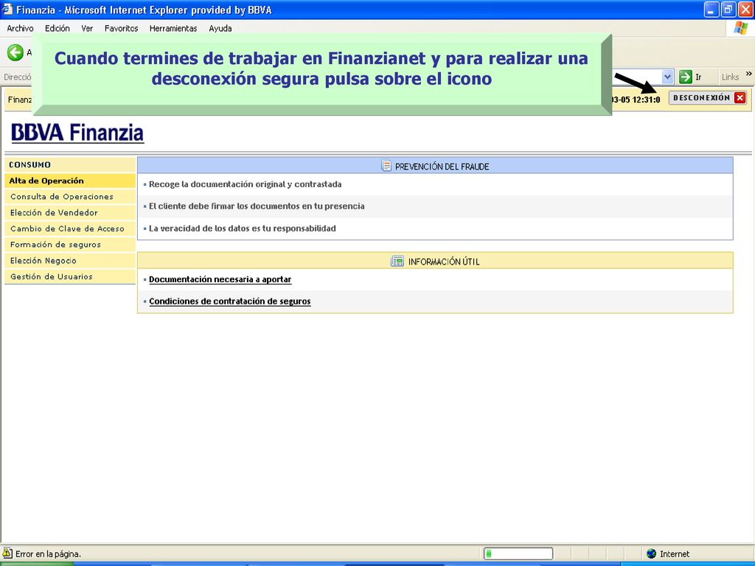
Task: Open Formación de seguros
Action: coord(70,245)
